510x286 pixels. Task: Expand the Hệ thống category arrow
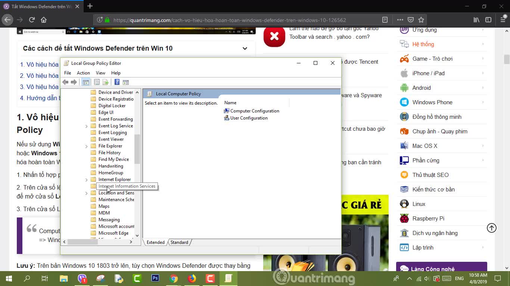click(x=483, y=44)
